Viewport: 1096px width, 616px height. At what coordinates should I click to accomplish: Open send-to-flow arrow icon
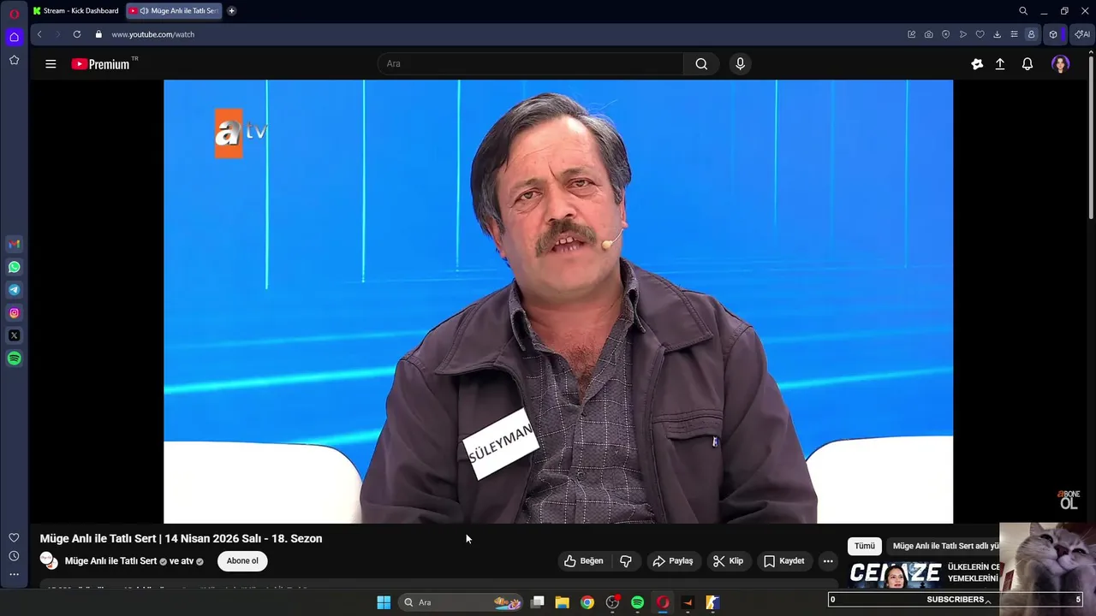[x=963, y=34]
